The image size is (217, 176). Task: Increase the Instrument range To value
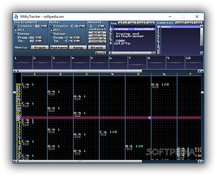(37, 41)
